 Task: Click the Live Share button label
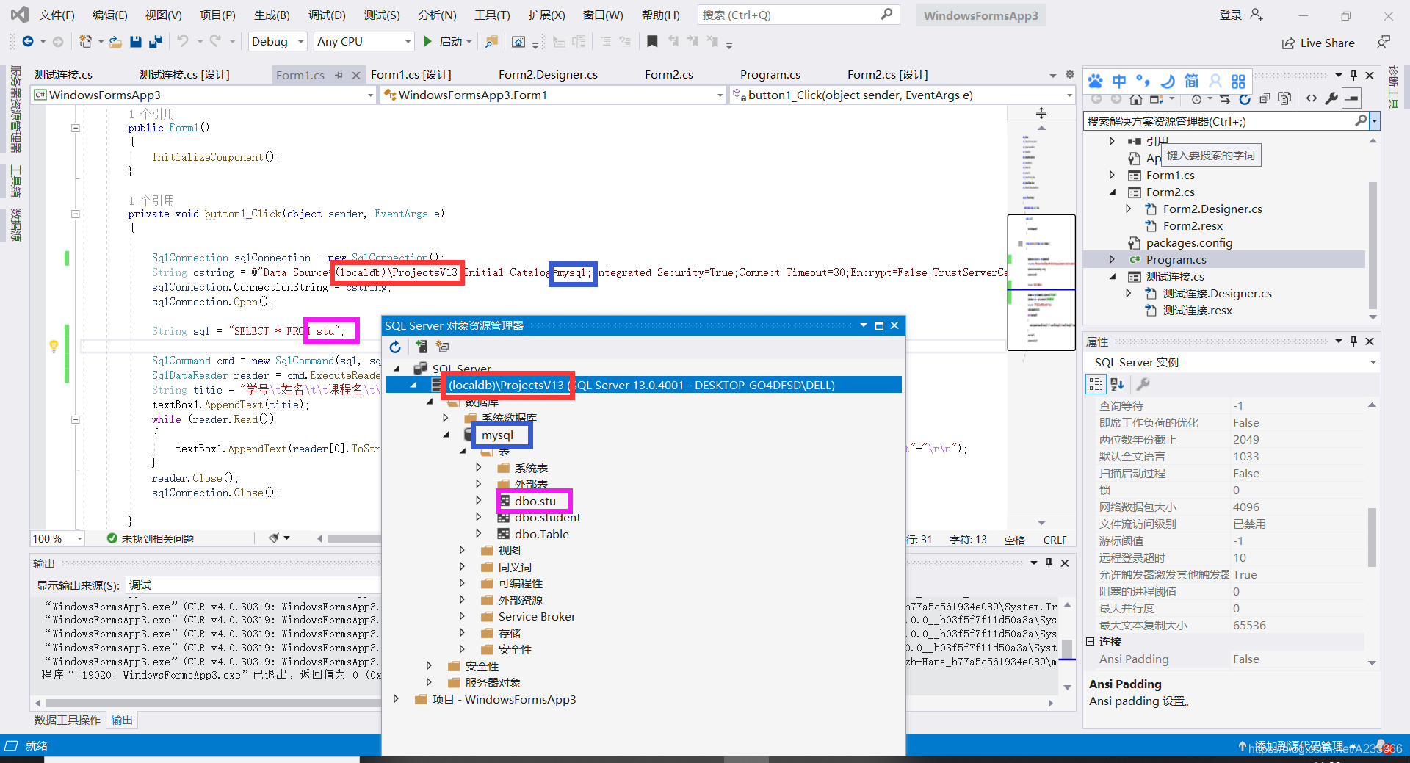point(1327,43)
